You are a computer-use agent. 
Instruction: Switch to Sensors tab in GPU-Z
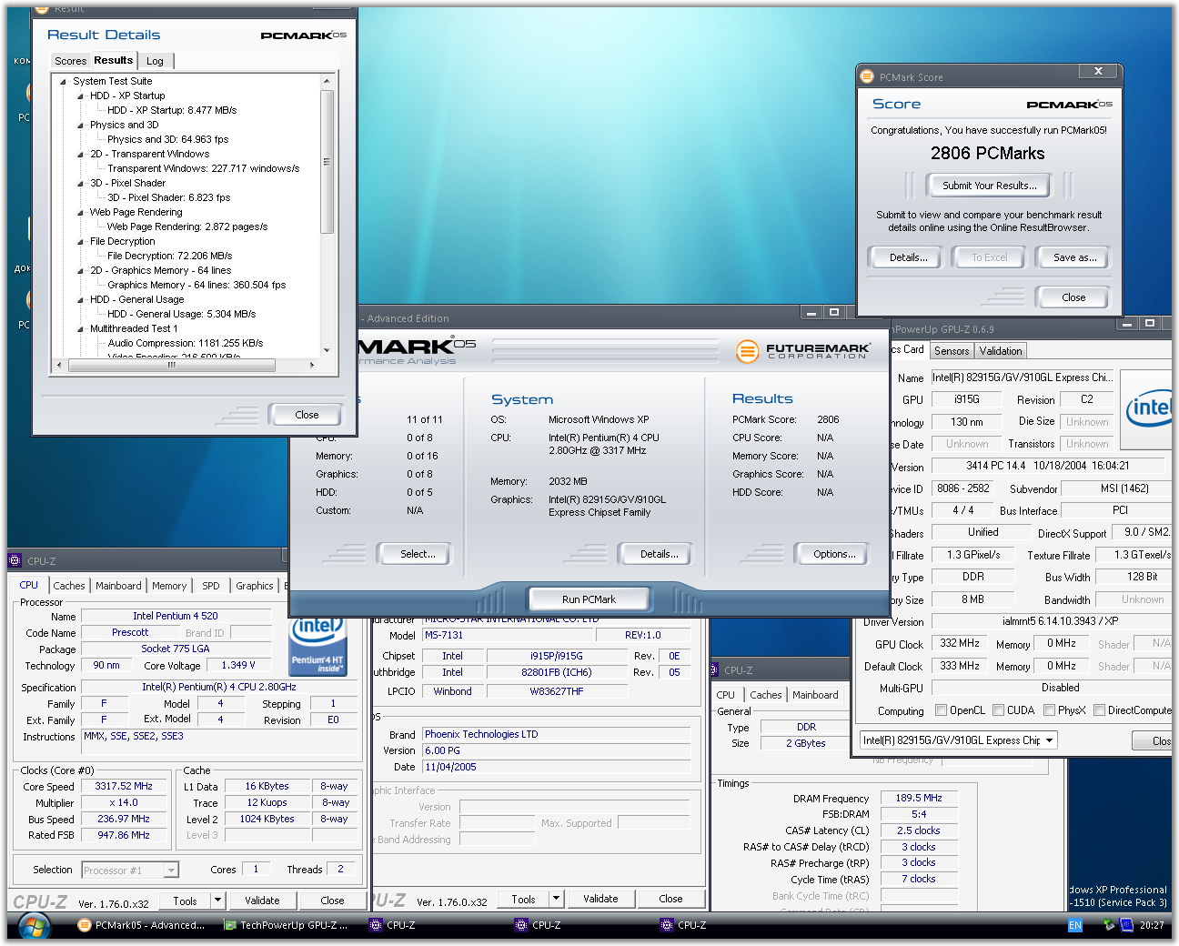[952, 351]
